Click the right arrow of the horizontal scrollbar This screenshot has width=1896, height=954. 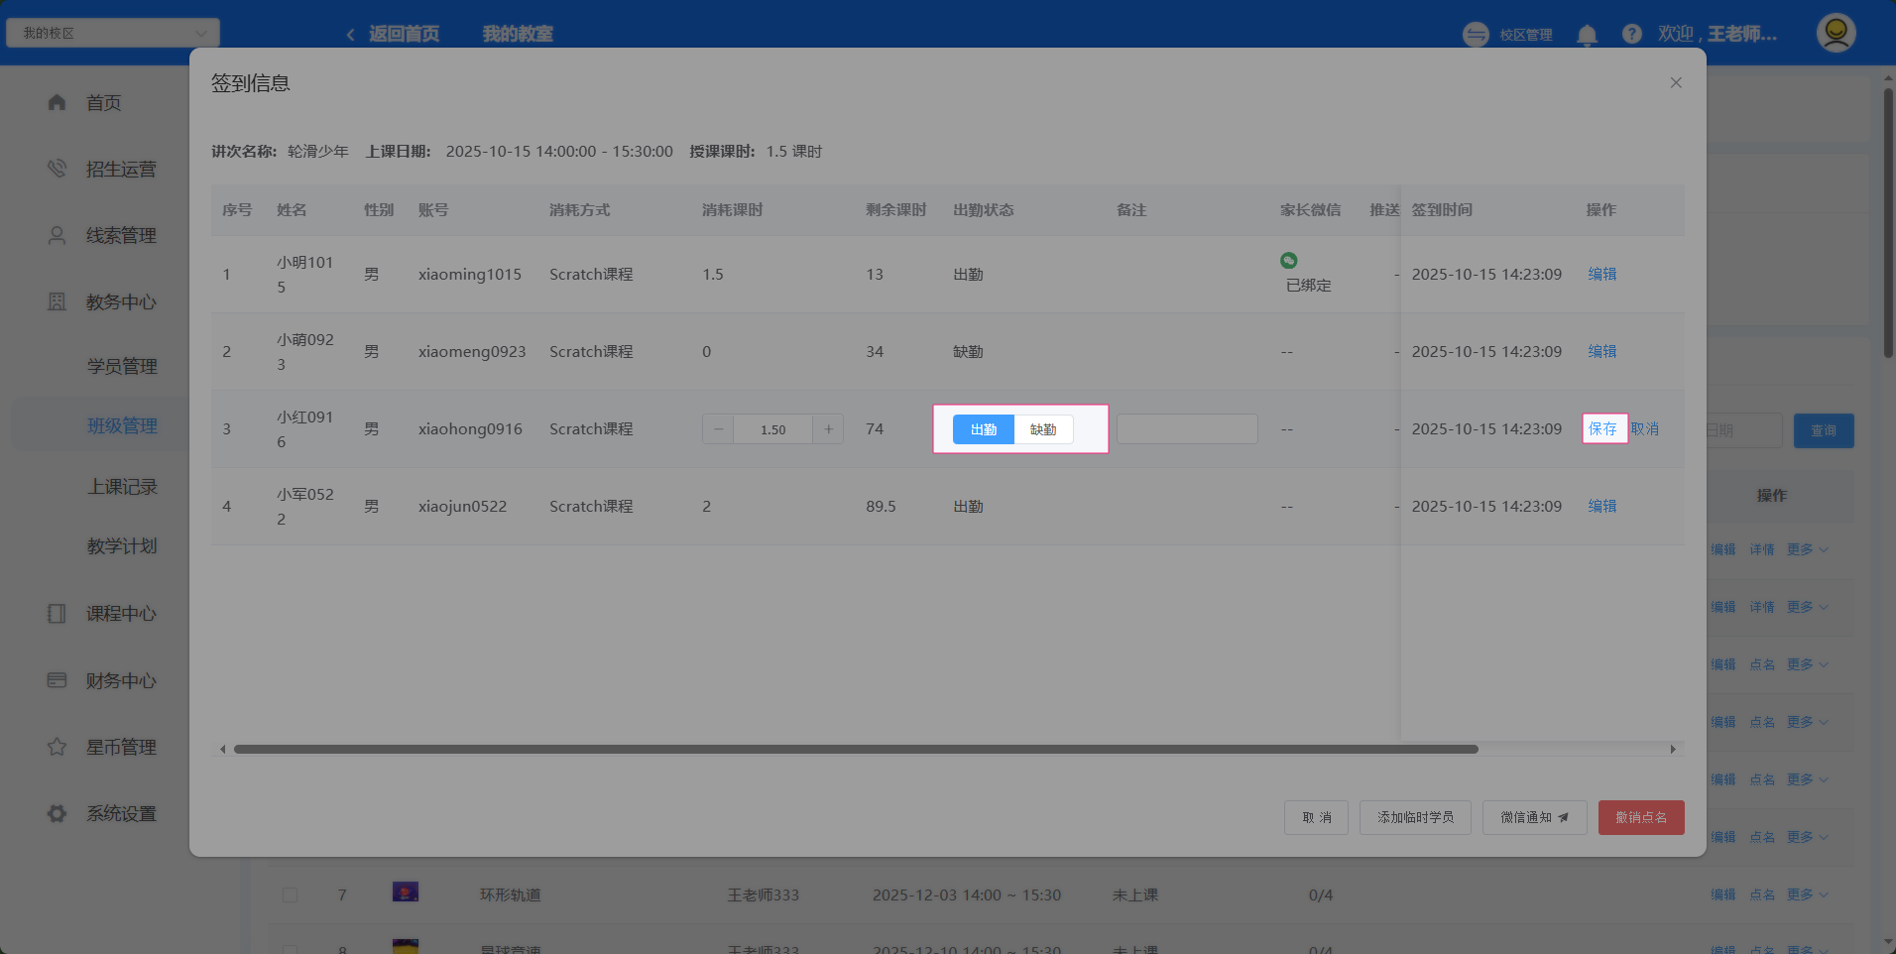1673,750
